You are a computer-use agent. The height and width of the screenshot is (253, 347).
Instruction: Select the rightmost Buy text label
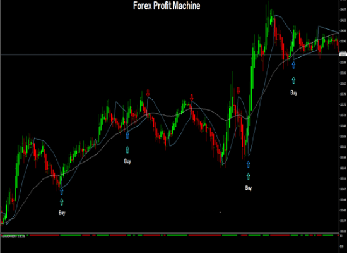point(293,93)
